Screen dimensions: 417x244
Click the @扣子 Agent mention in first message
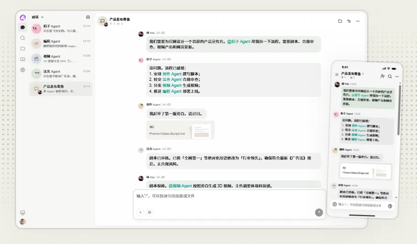pyautogui.click(x=238, y=42)
